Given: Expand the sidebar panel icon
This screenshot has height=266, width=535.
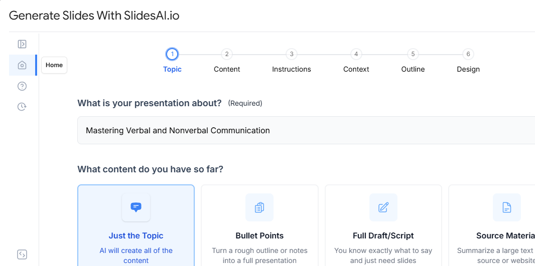Looking at the screenshot, I should 22,44.
